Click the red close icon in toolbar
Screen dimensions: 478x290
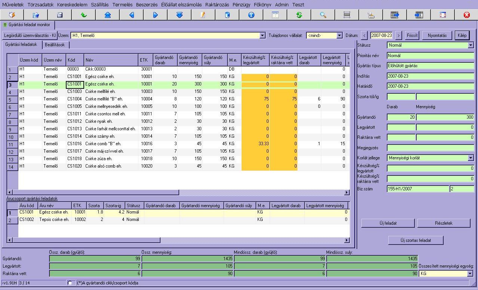(466, 15)
